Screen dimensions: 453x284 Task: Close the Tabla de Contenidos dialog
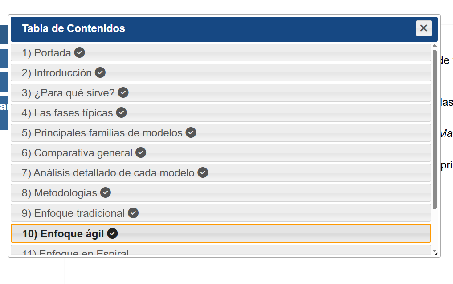[424, 28]
